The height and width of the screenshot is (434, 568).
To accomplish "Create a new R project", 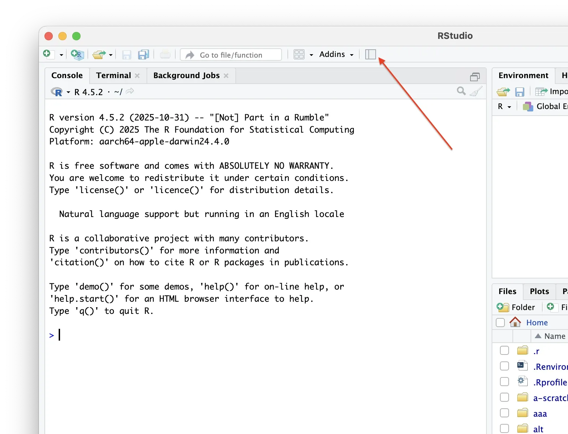I will pyautogui.click(x=77, y=55).
